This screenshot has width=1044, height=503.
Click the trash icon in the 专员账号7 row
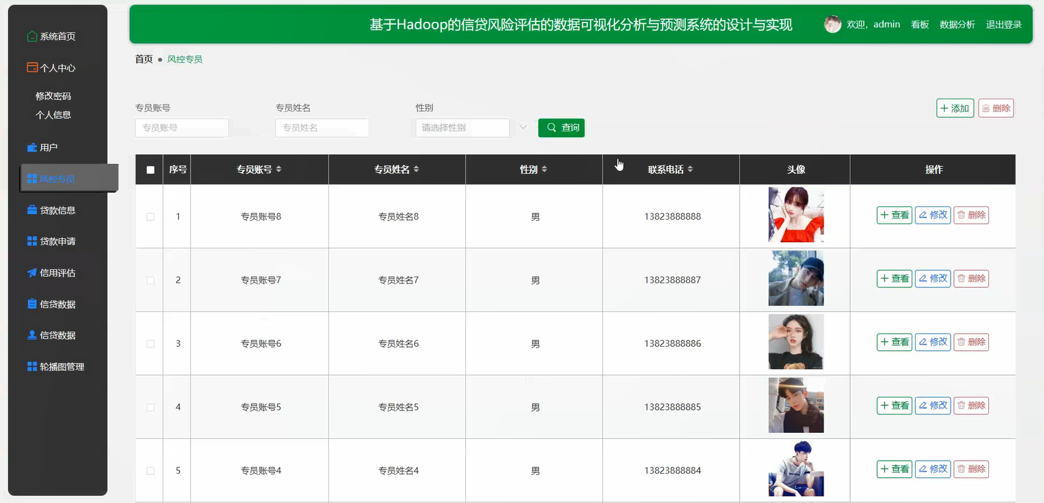tap(961, 279)
